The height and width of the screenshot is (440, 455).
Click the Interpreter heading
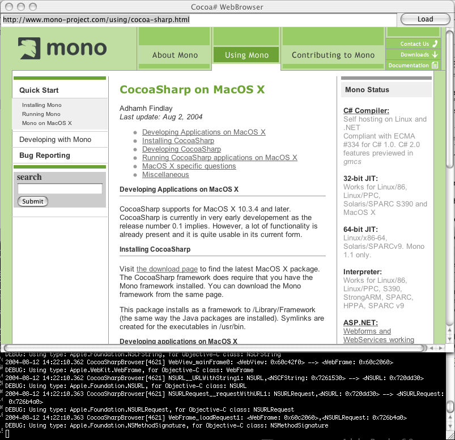[x=363, y=271]
